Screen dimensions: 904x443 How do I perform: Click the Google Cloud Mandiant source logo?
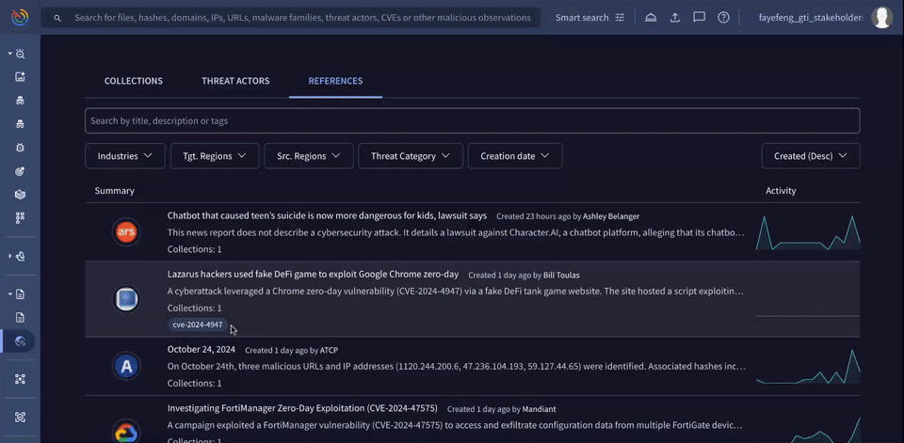point(125,431)
